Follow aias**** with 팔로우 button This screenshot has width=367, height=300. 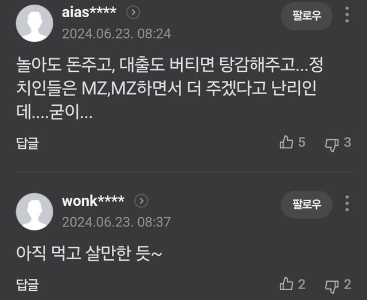pyautogui.click(x=307, y=16)
